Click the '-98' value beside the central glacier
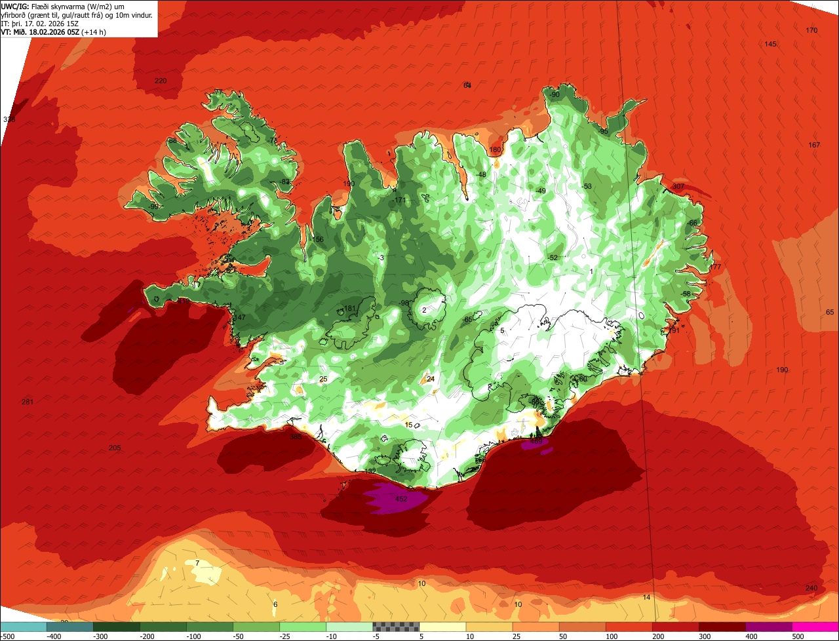The width and height of the screenshot is (839, 641). click(x=404, y=303)
